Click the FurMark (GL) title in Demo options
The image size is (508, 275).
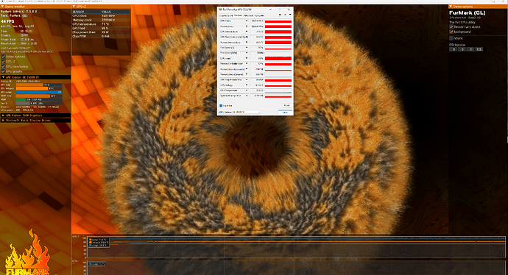point(468,13)
